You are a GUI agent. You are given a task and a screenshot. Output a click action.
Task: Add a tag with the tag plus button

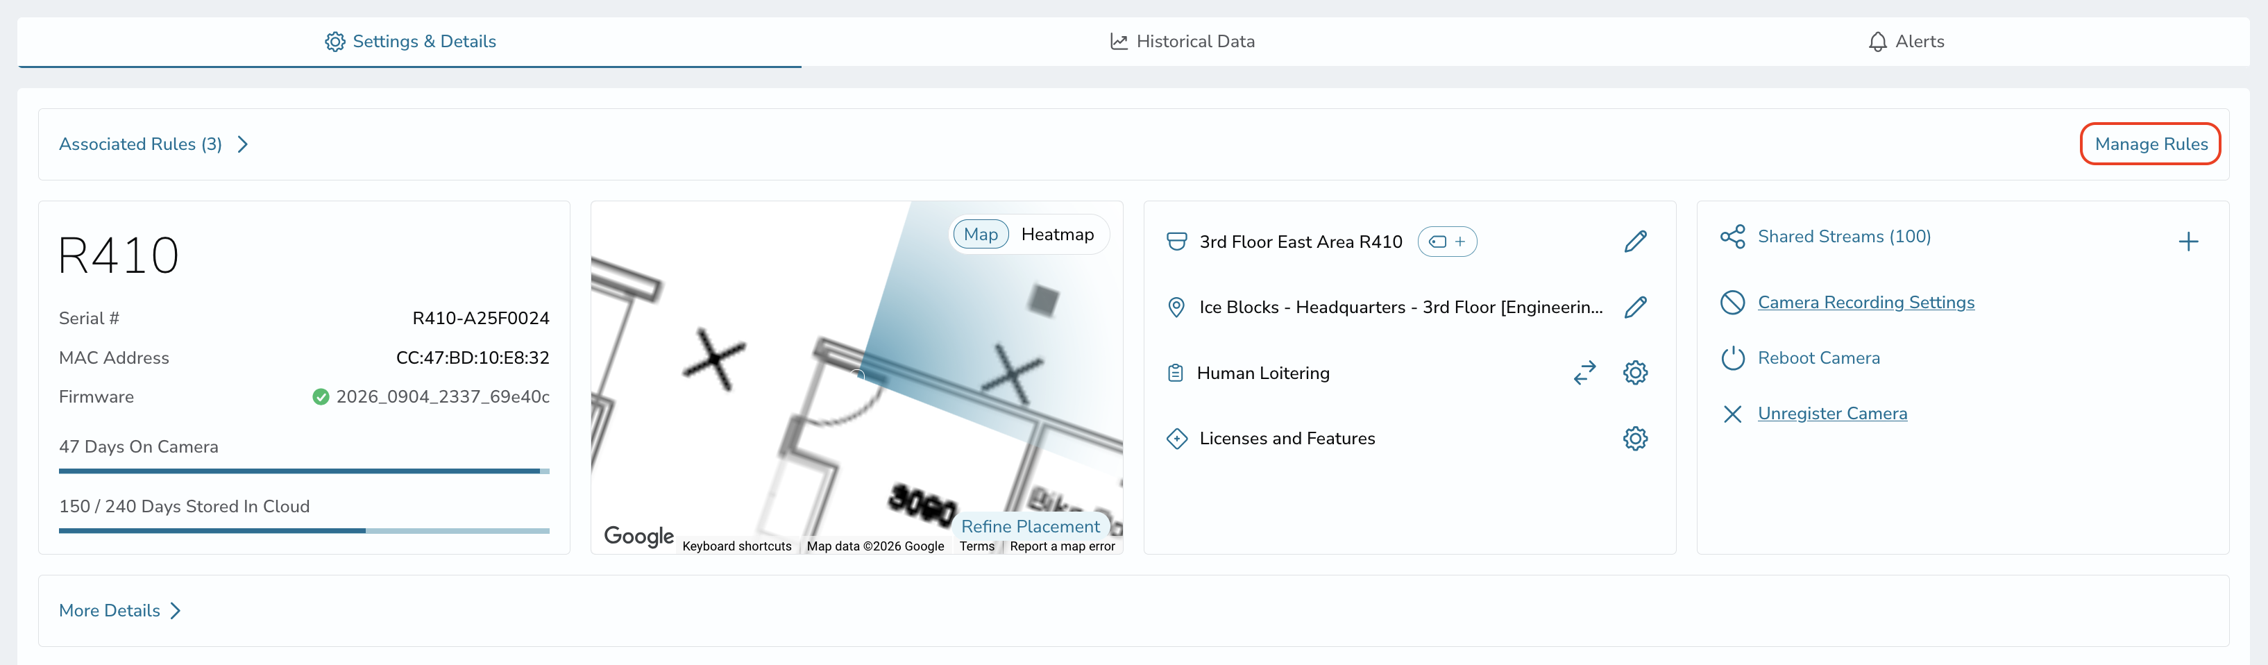[x=1446, y=242]
